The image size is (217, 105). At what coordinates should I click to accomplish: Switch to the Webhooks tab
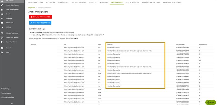click(104, 2)
